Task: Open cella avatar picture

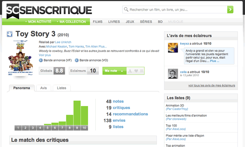Action: point(173,74)
